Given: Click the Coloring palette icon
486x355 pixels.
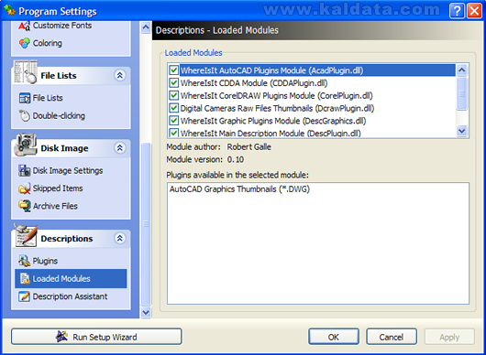Looking at the screenshot, I should pos(24,43).
